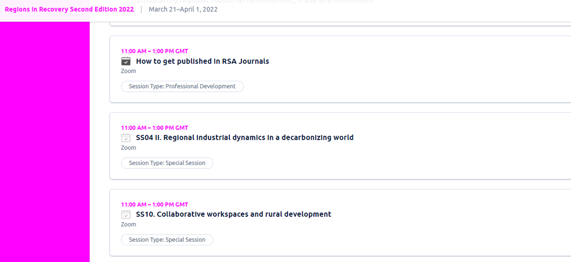Toggle calendar icon for SS04 II session
The height and width of the screenshot is (262, 571).
point(126,137)
